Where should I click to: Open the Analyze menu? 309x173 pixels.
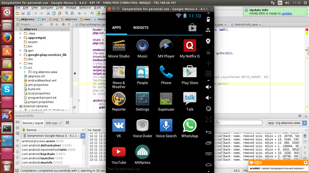71,7
